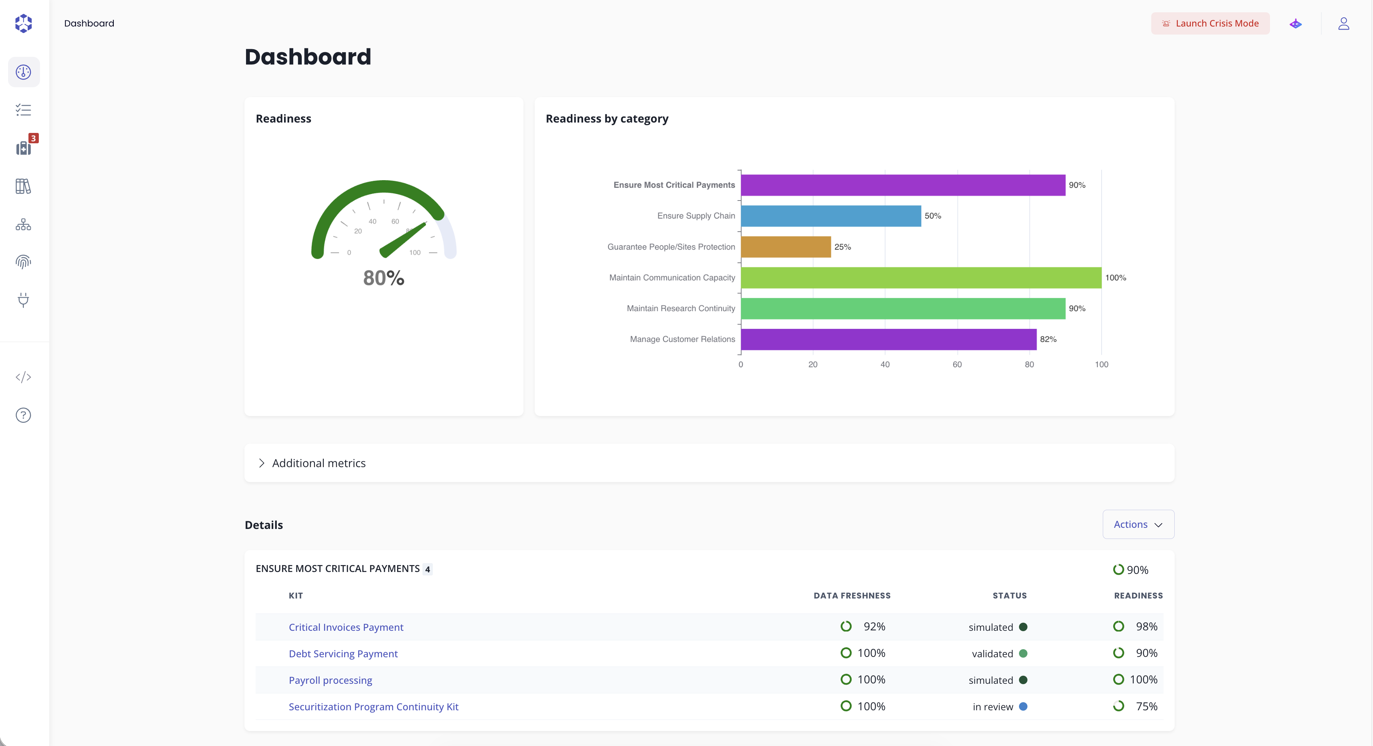Click the readiness gauge showing 80%
The image size is (1373, 746).
point(383,240)
